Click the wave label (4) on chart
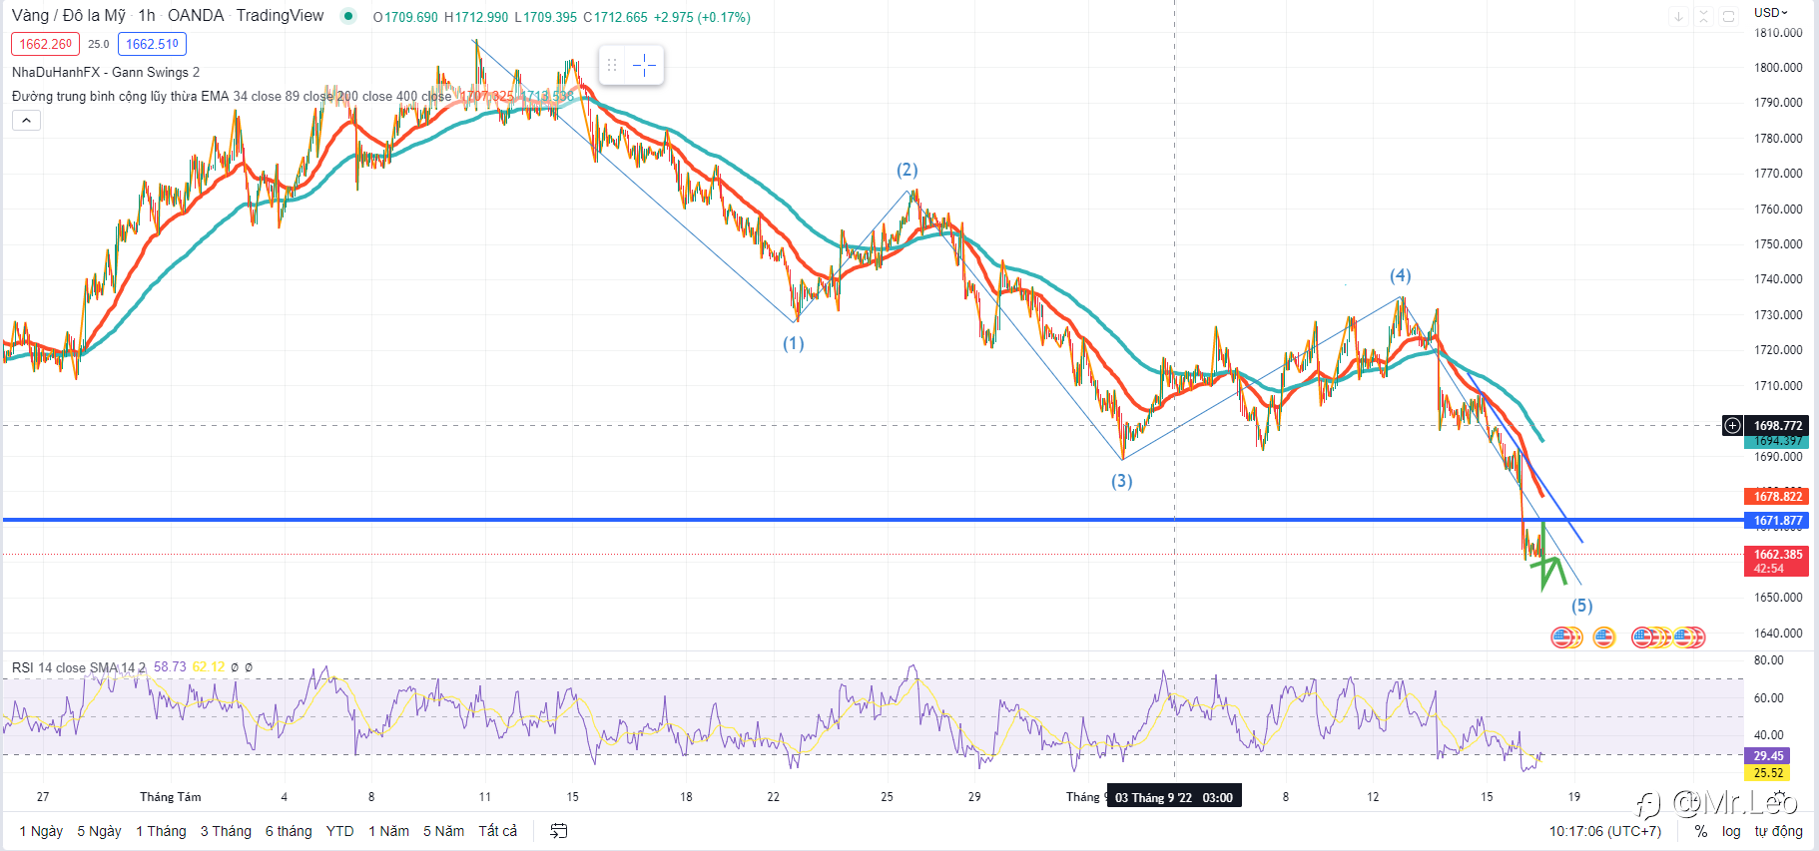The width and height of the screenshot is (1819, 851). [1401, 276]
